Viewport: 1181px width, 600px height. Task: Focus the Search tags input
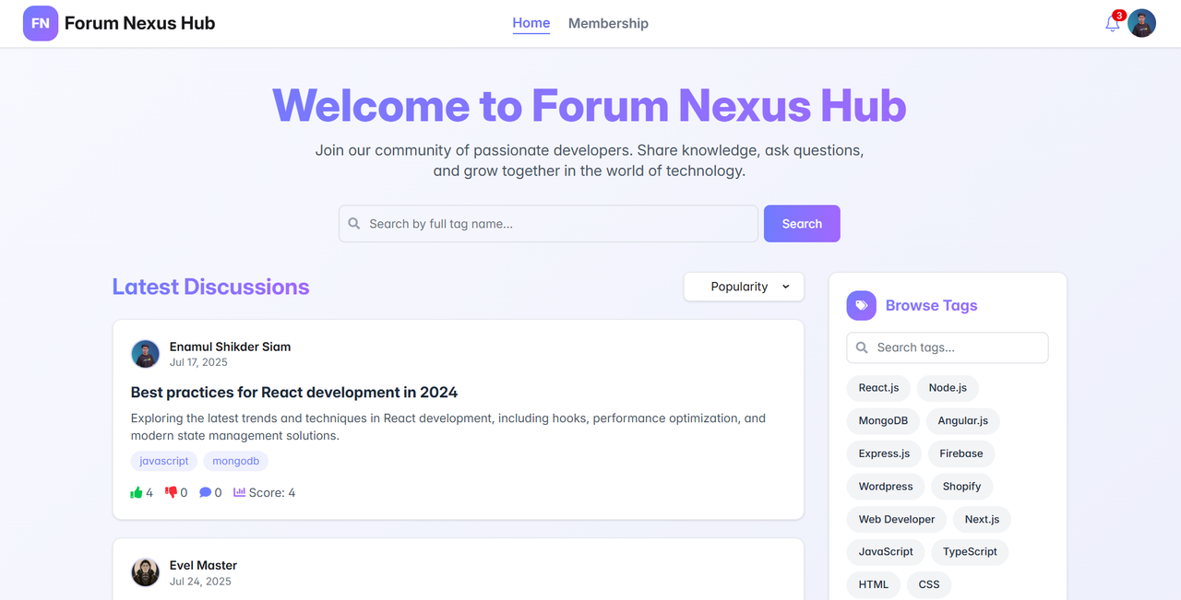948,347
